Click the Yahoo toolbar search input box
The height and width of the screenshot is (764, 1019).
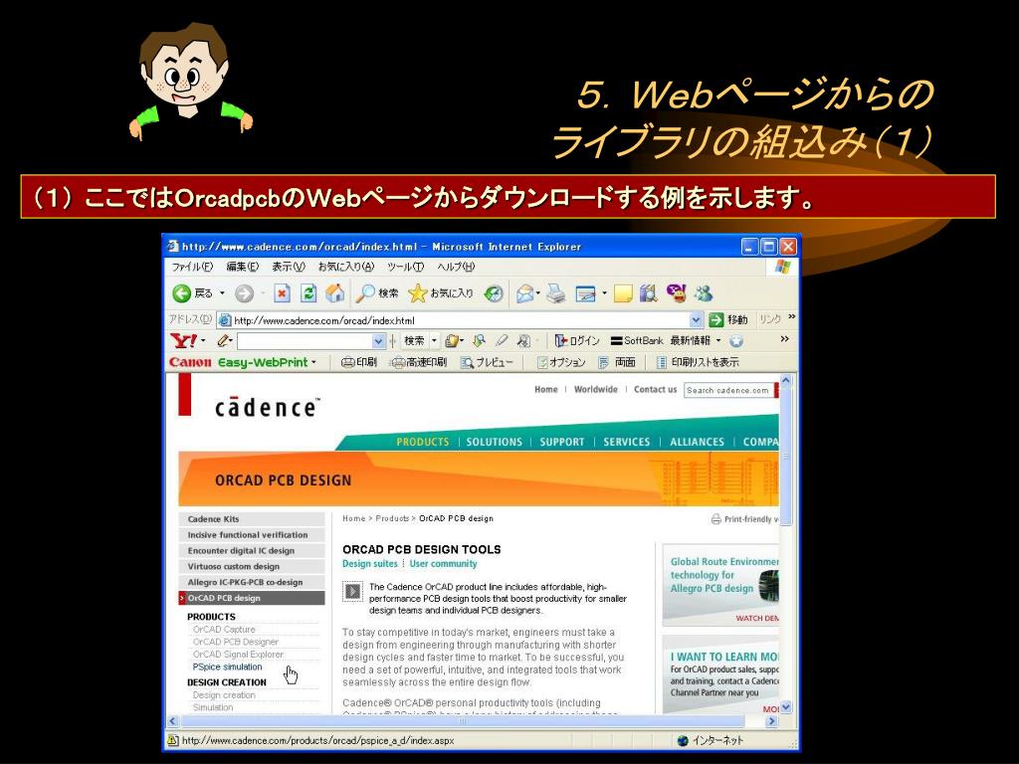[x=305, y=341]
